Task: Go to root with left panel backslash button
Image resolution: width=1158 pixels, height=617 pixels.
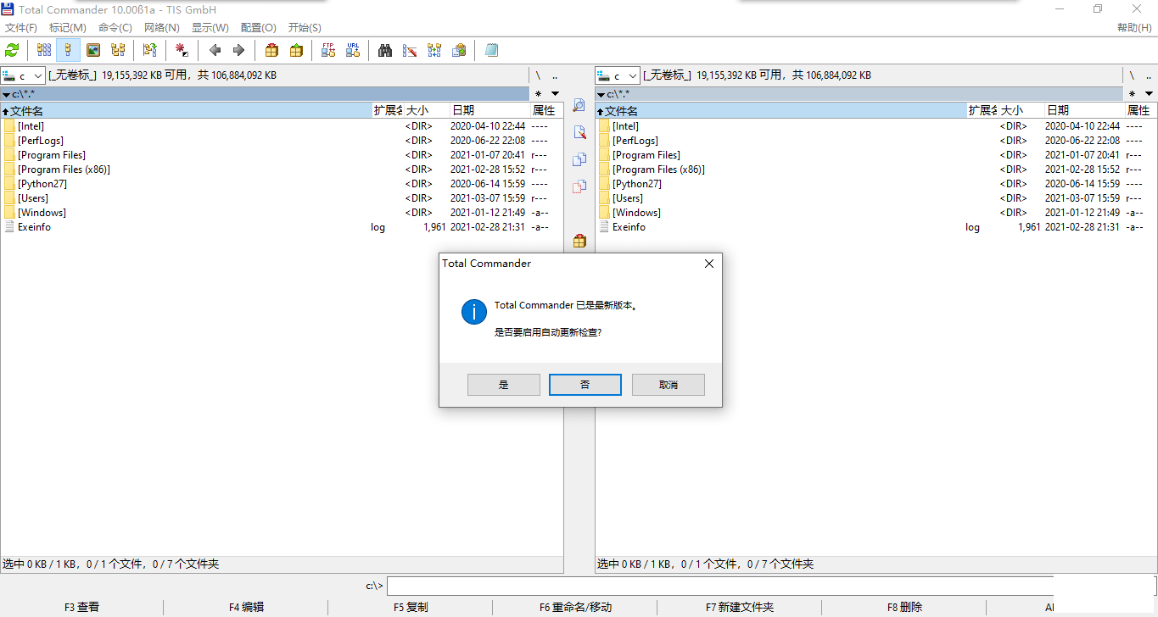Action: [538, 75]
